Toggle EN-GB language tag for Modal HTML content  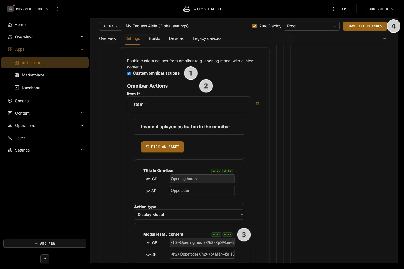tap(227, 235)
